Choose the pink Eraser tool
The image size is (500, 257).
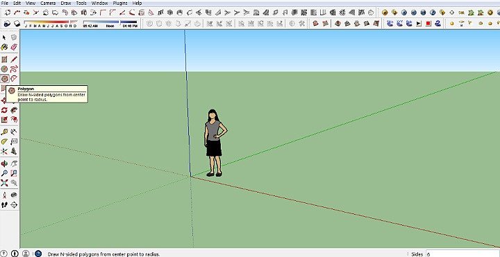click(x=14, y=47)
